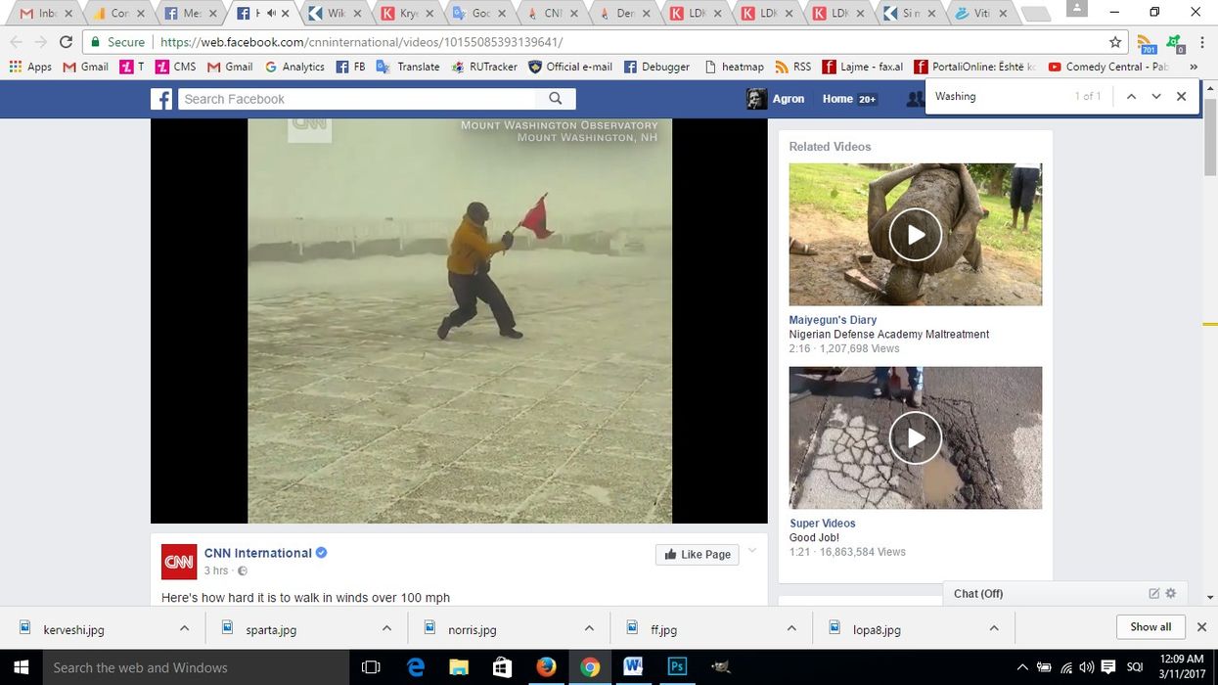Go to next find-in-page match
1218x685 pixels.
[1156, 96]
